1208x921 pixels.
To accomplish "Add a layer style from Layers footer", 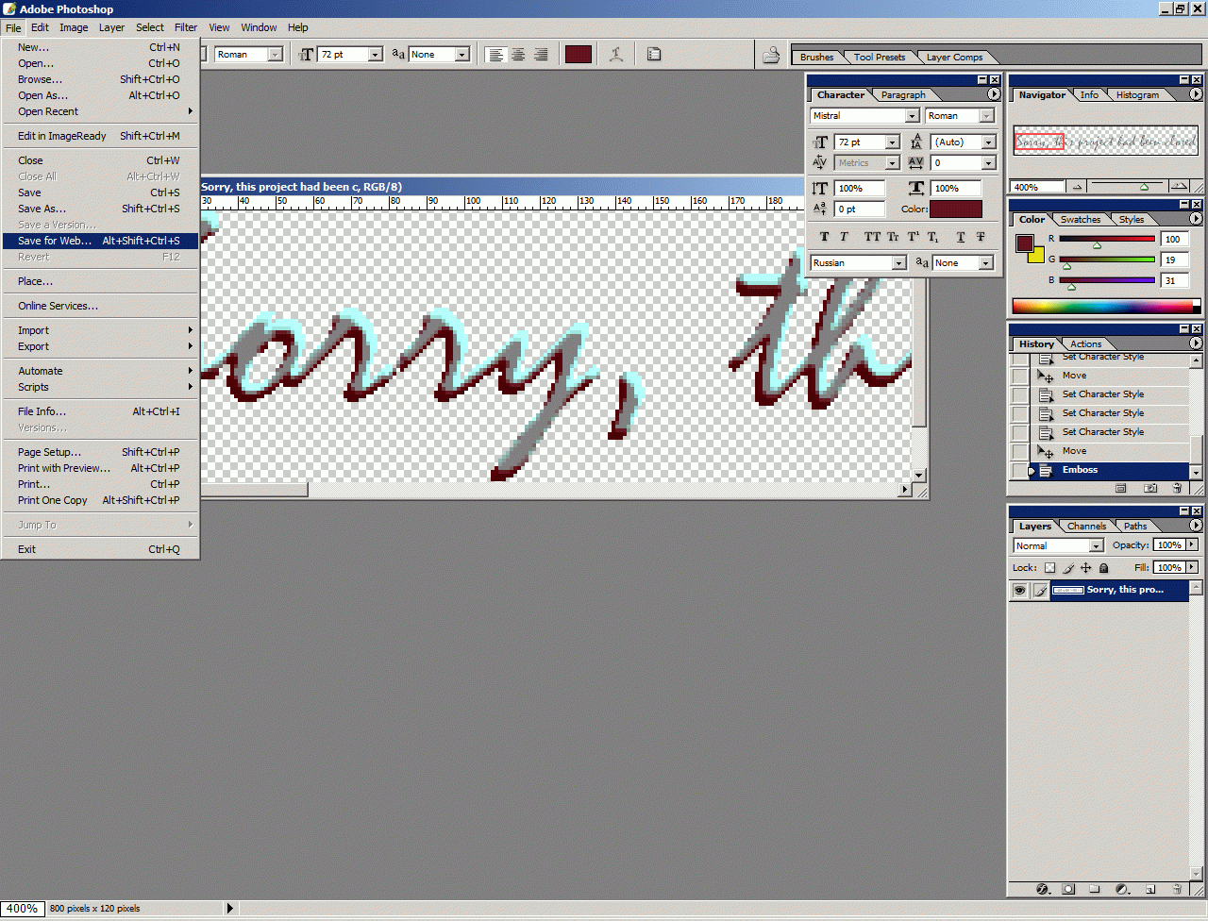I will coord(1043,889).
